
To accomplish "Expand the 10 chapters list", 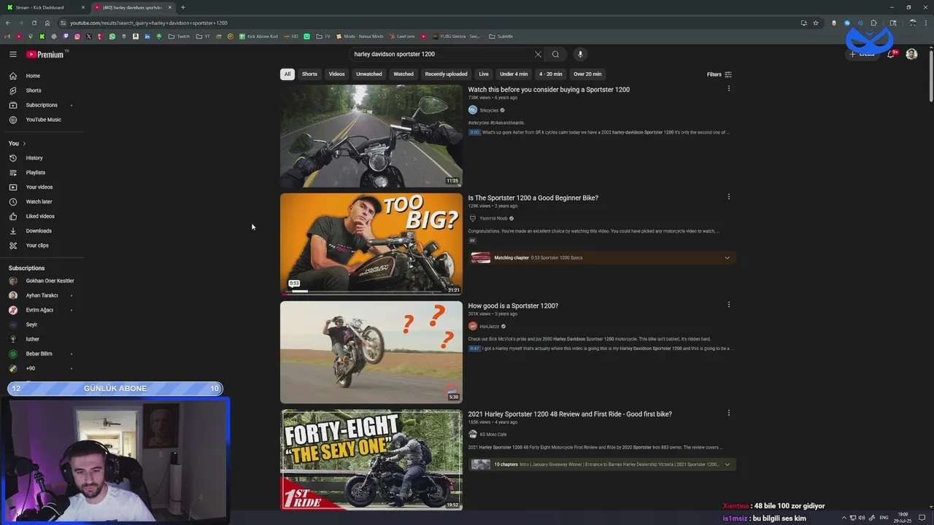I will (x=727, y=464).
